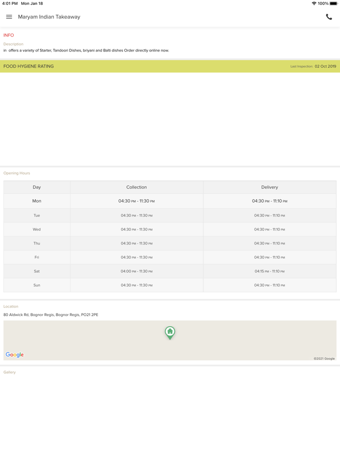The height and width of the screenshot is (454, 340).
Task: Click the Gallery label
Action: point(10,372)
